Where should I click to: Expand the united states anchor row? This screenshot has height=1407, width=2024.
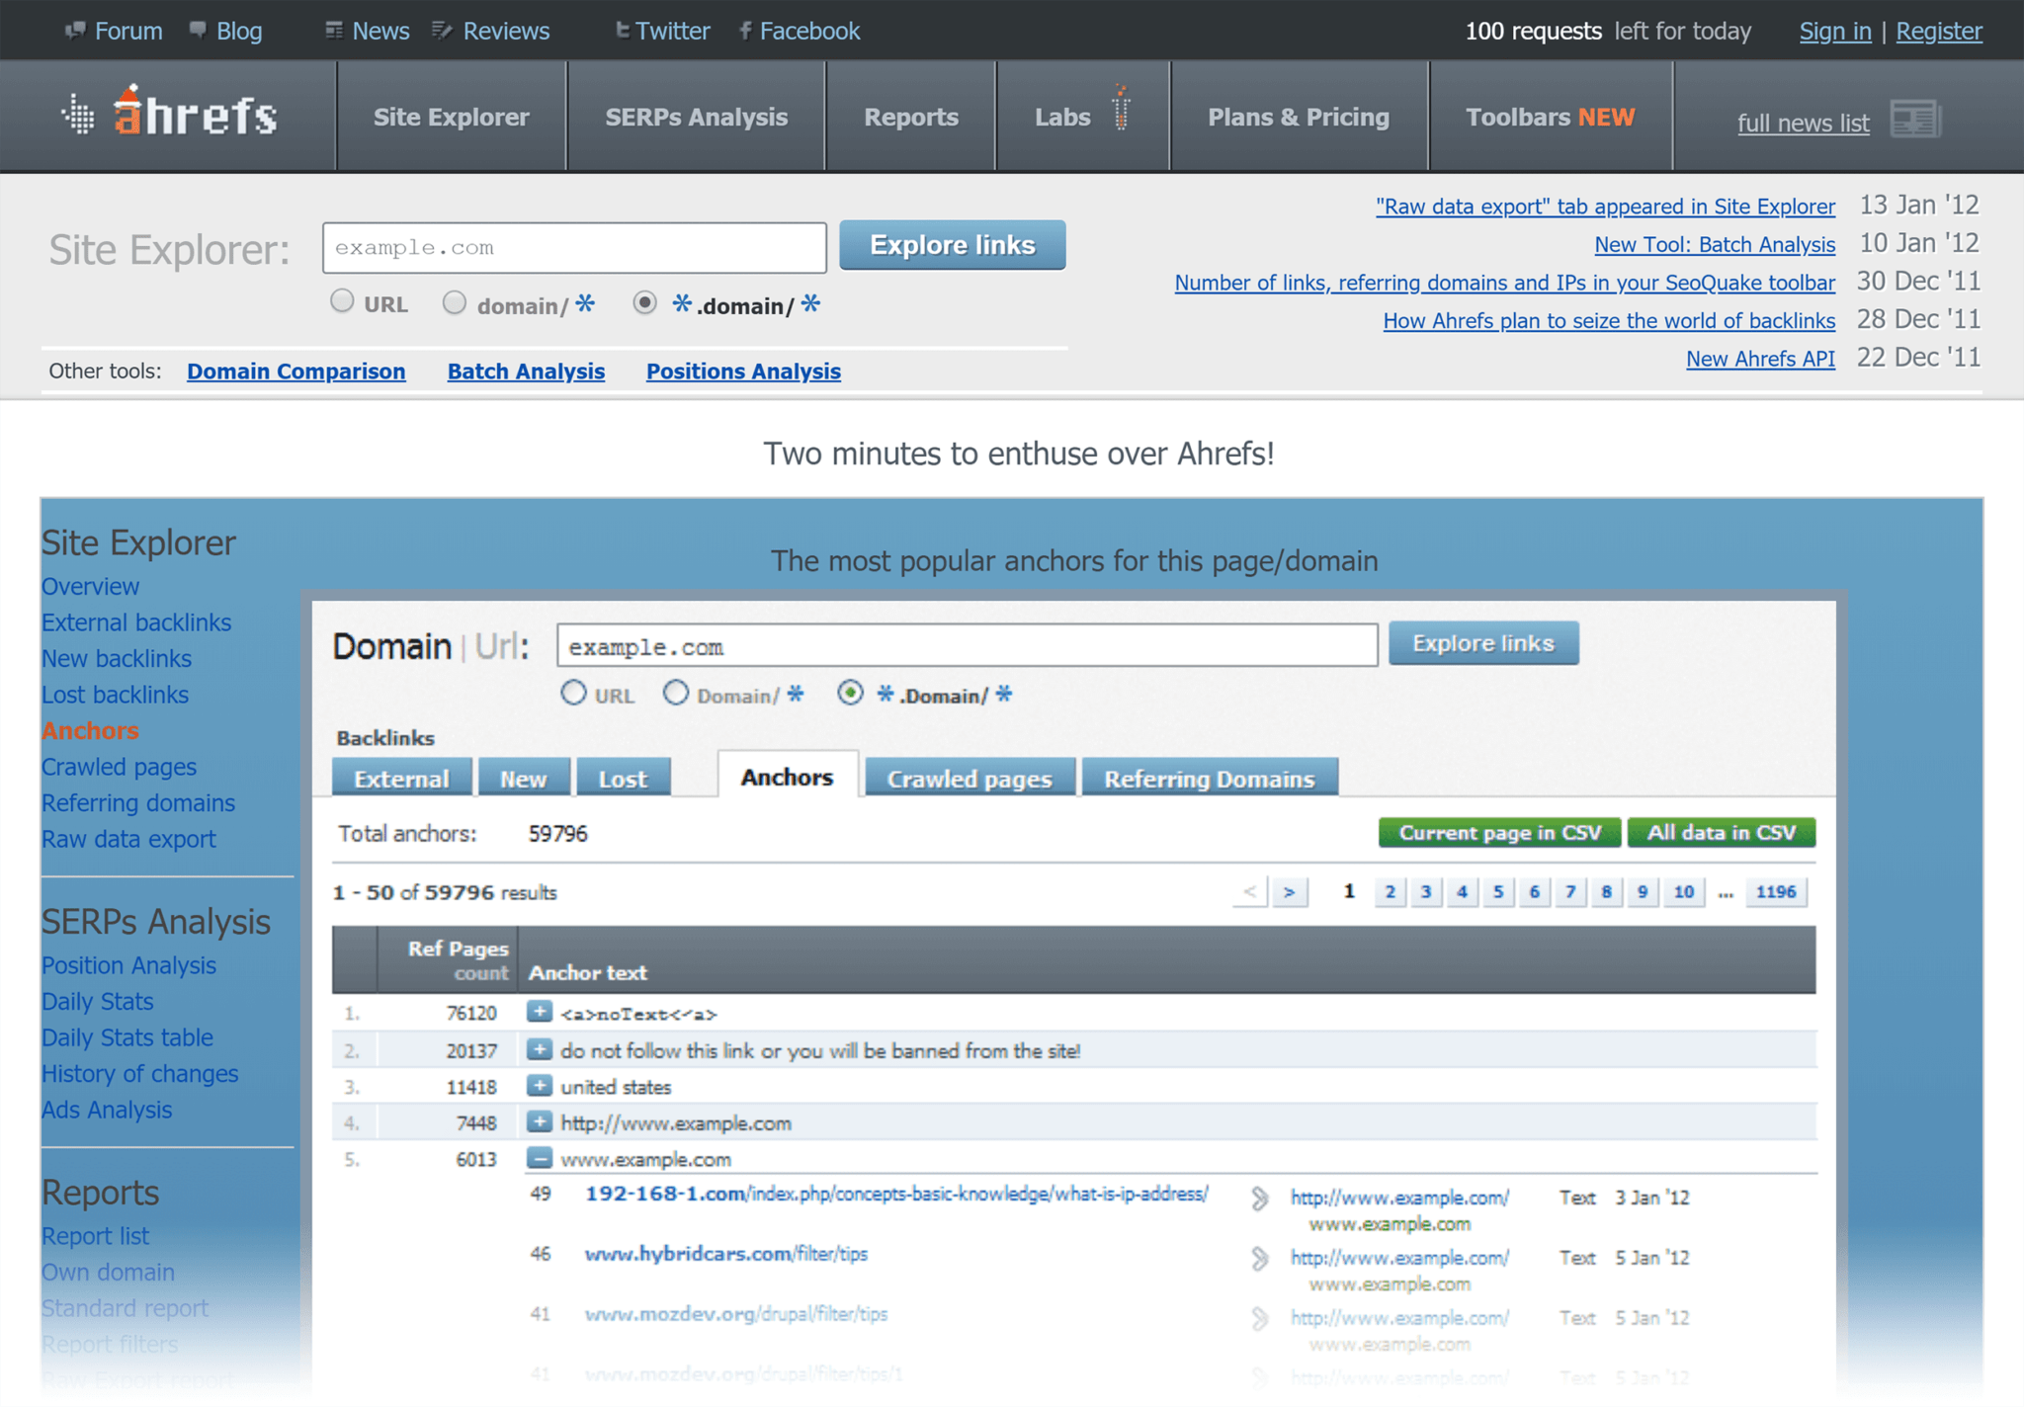pos(540,1086)
